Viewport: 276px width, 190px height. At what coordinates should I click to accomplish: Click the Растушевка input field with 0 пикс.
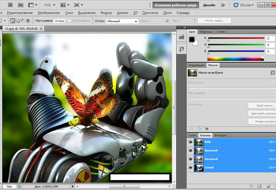[x=59, y=21]
